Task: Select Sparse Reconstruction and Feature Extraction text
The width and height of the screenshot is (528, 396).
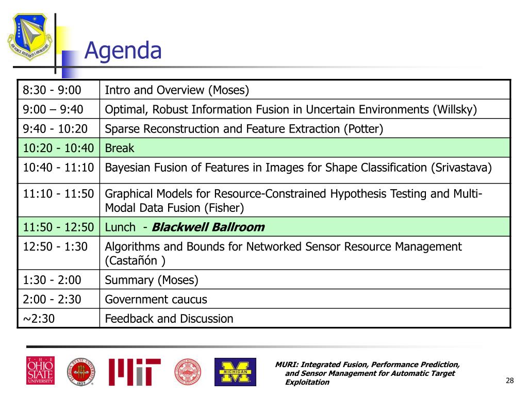Action: pos(244,129)
